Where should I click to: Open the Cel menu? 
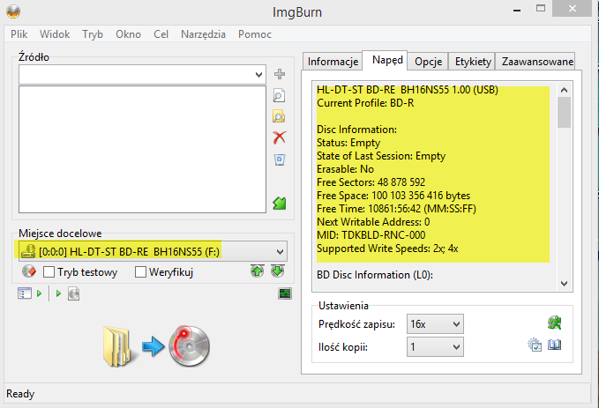(161, 34)
